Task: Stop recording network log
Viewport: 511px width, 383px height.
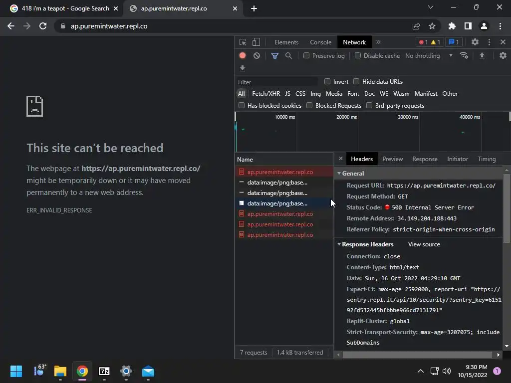Action: coord(243,56)
